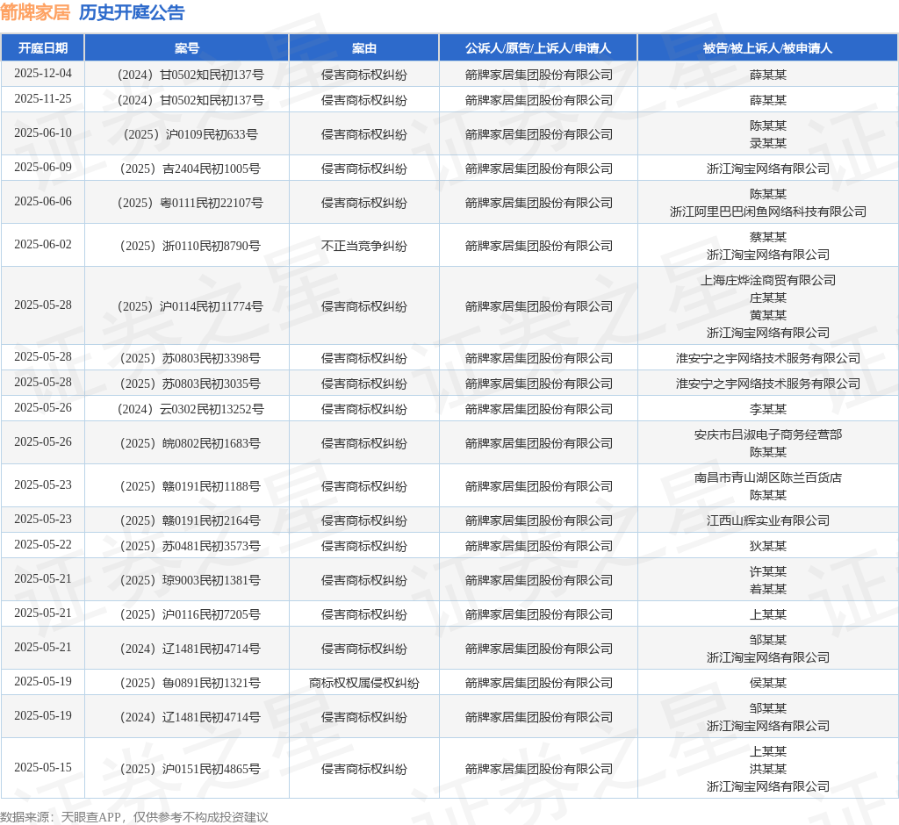Select the 被告/被上诉人/被申请人 column header

point(767,48)
